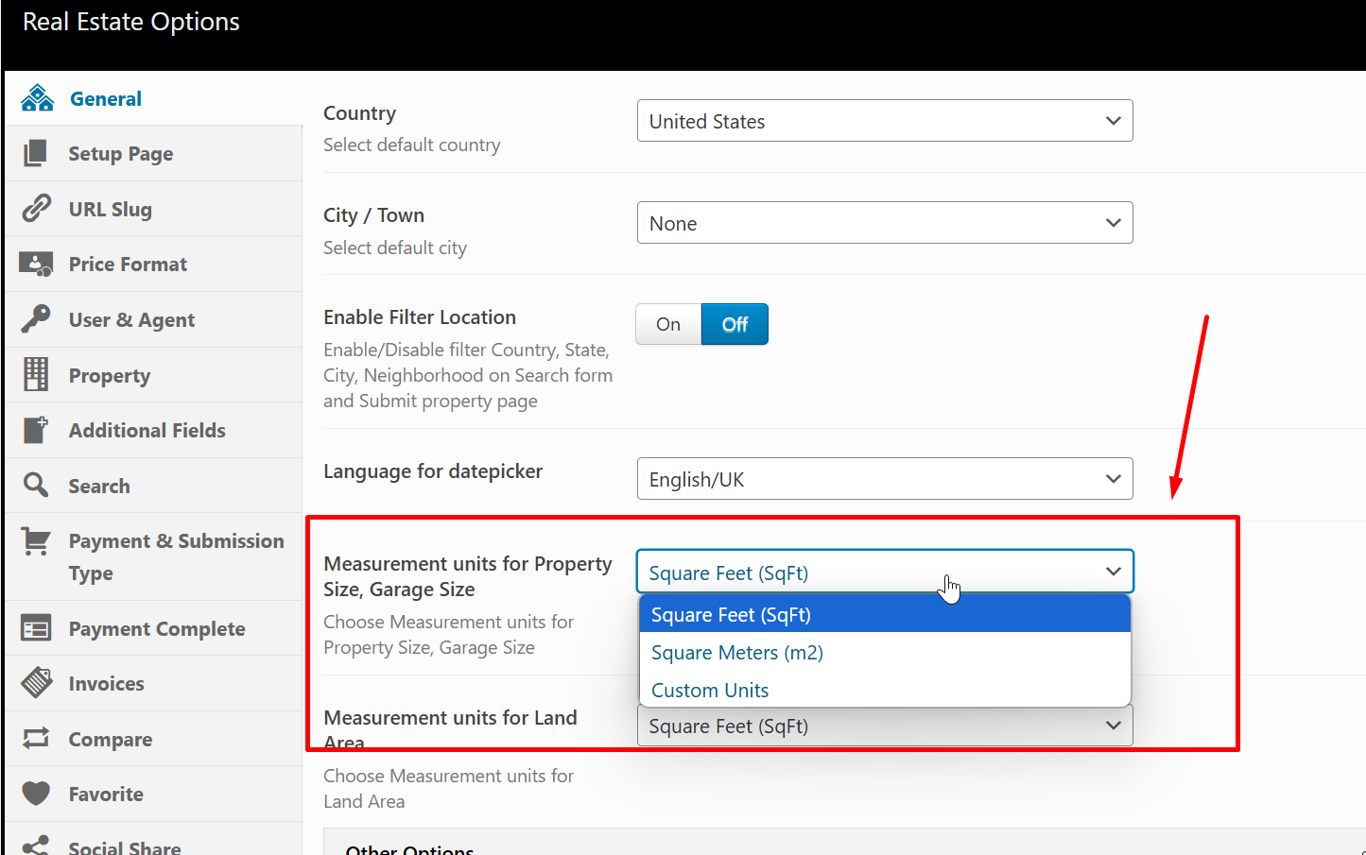Click the Property building icon

tap(36, 375)
